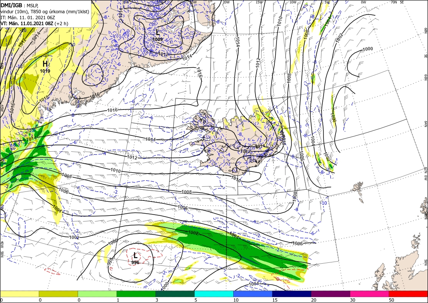Select the medium green 1–3 mm legend segment
The width and height of the screenshot is (428, 303).
coord(136,294)
